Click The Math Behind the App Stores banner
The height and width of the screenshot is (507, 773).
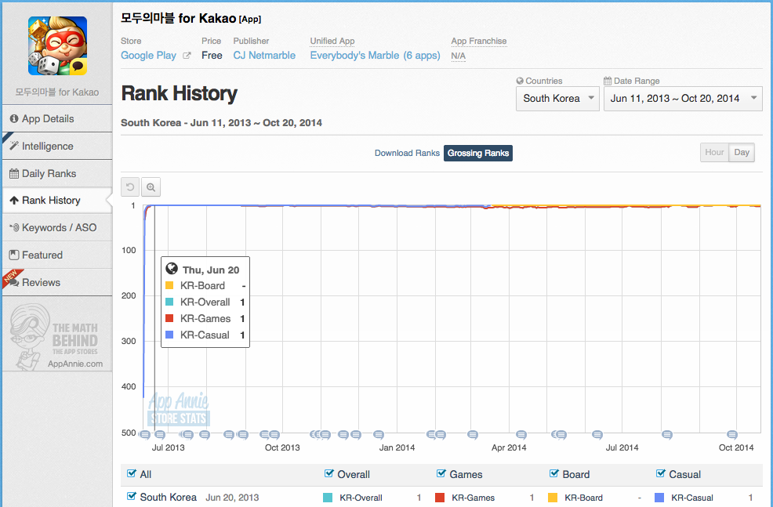[57, 338]
